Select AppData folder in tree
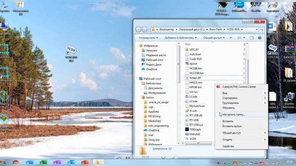The width and height of the screenshot is (296, 166). 153,112
